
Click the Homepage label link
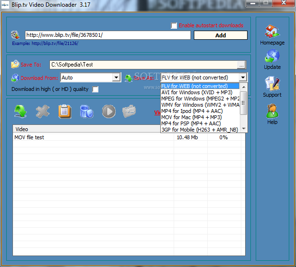[x=272, y=43]
